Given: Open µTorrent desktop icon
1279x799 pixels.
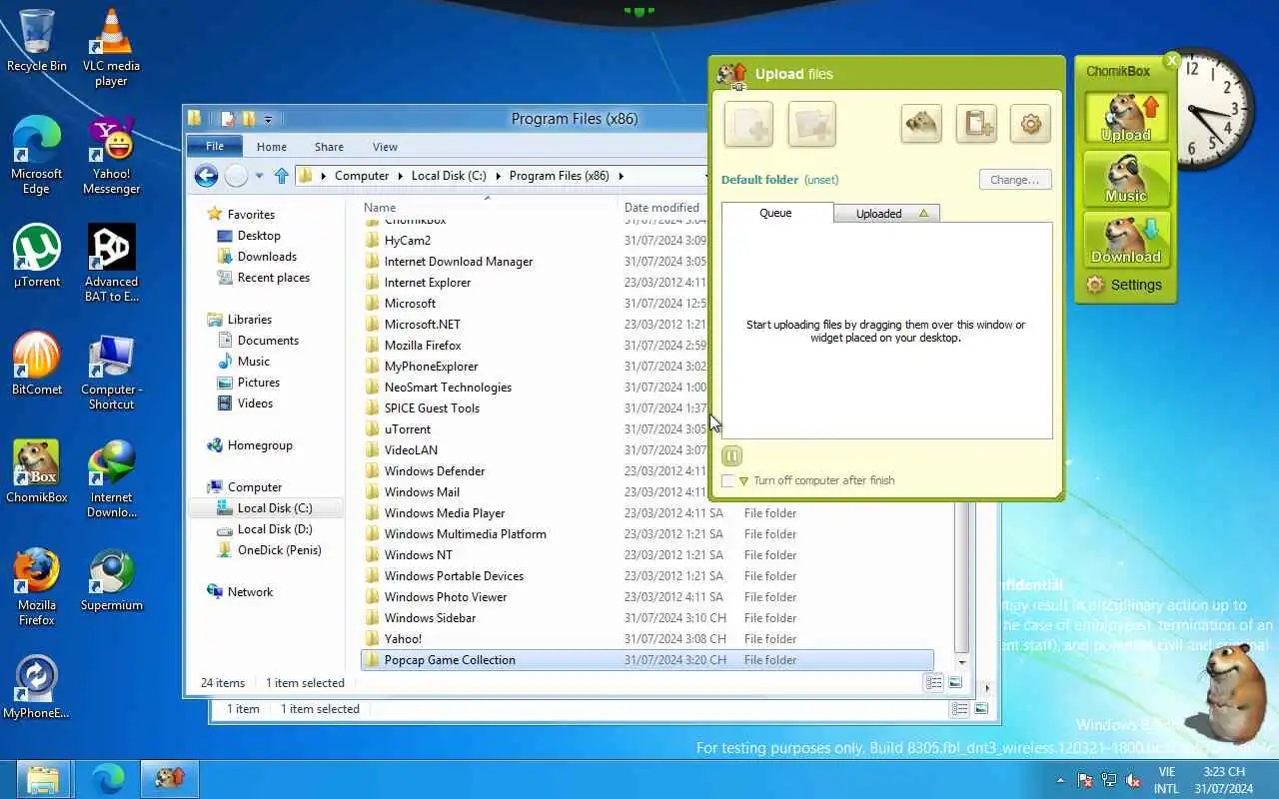Looking at the screenshot, I should tap(37, 256).
